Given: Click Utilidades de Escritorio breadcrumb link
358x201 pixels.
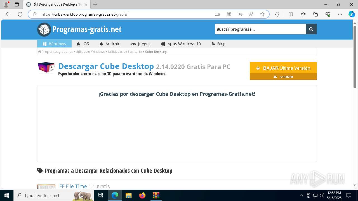Looking at the screenshot, I should (x=125, y=52).
